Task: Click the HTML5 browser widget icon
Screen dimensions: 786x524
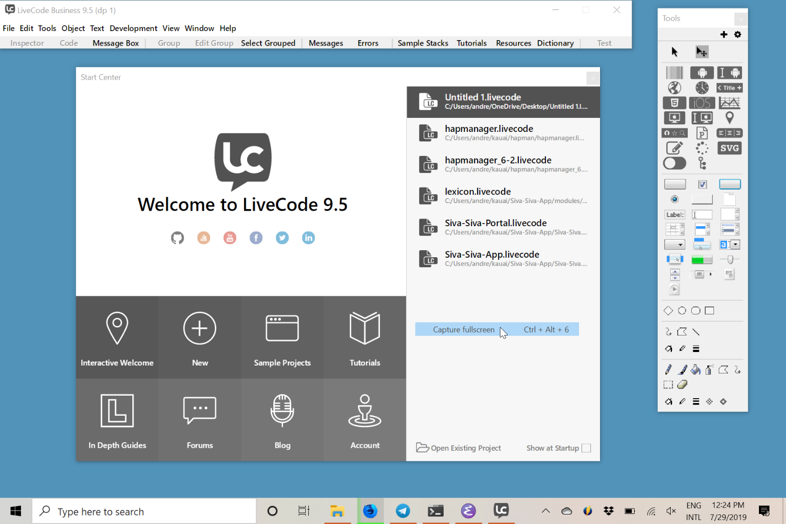Action: [674, 103]
